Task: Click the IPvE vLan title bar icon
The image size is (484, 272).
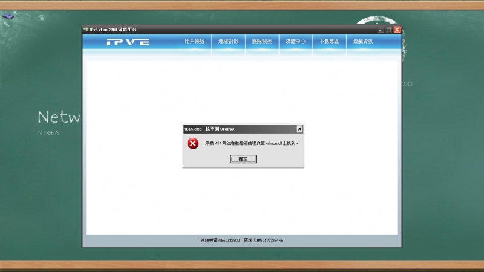Action: coord(86,30)
